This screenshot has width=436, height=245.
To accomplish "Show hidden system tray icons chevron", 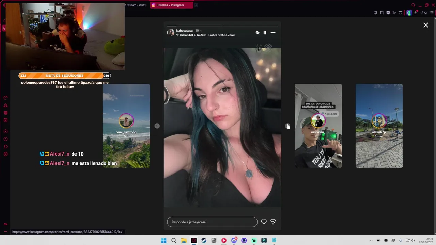I will 371,241.
